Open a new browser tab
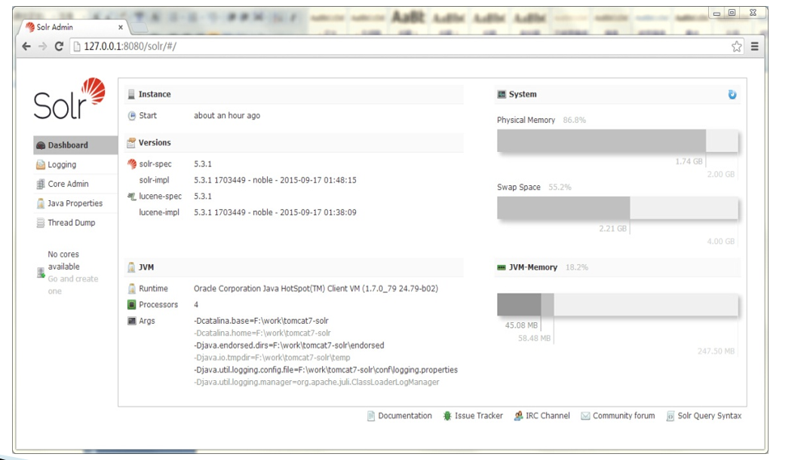807x460 pixels. 139,27
